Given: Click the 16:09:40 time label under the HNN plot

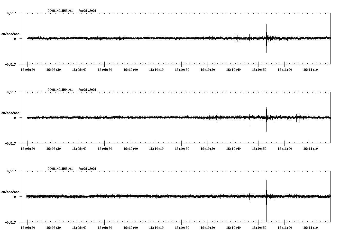Looking at the screenshot, I should [x=79, y=149].
